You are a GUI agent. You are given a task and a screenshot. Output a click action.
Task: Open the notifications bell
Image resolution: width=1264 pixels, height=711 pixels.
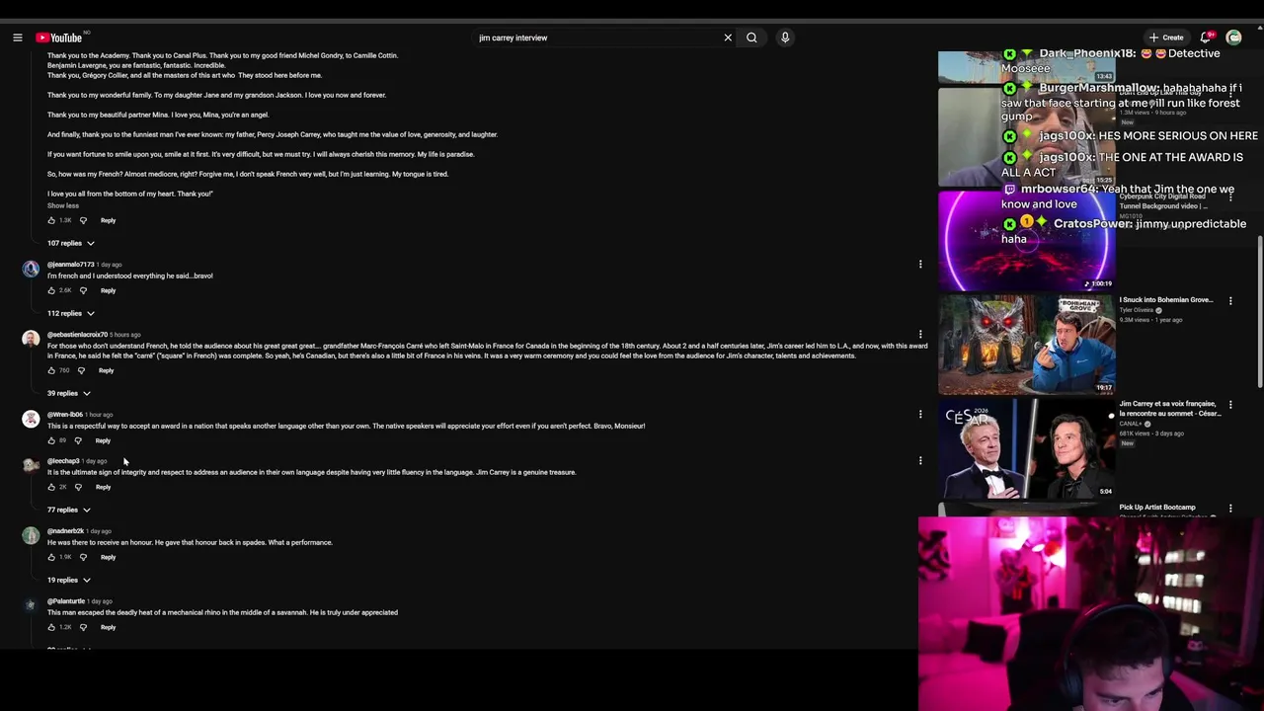click(x=1207, y=38)
